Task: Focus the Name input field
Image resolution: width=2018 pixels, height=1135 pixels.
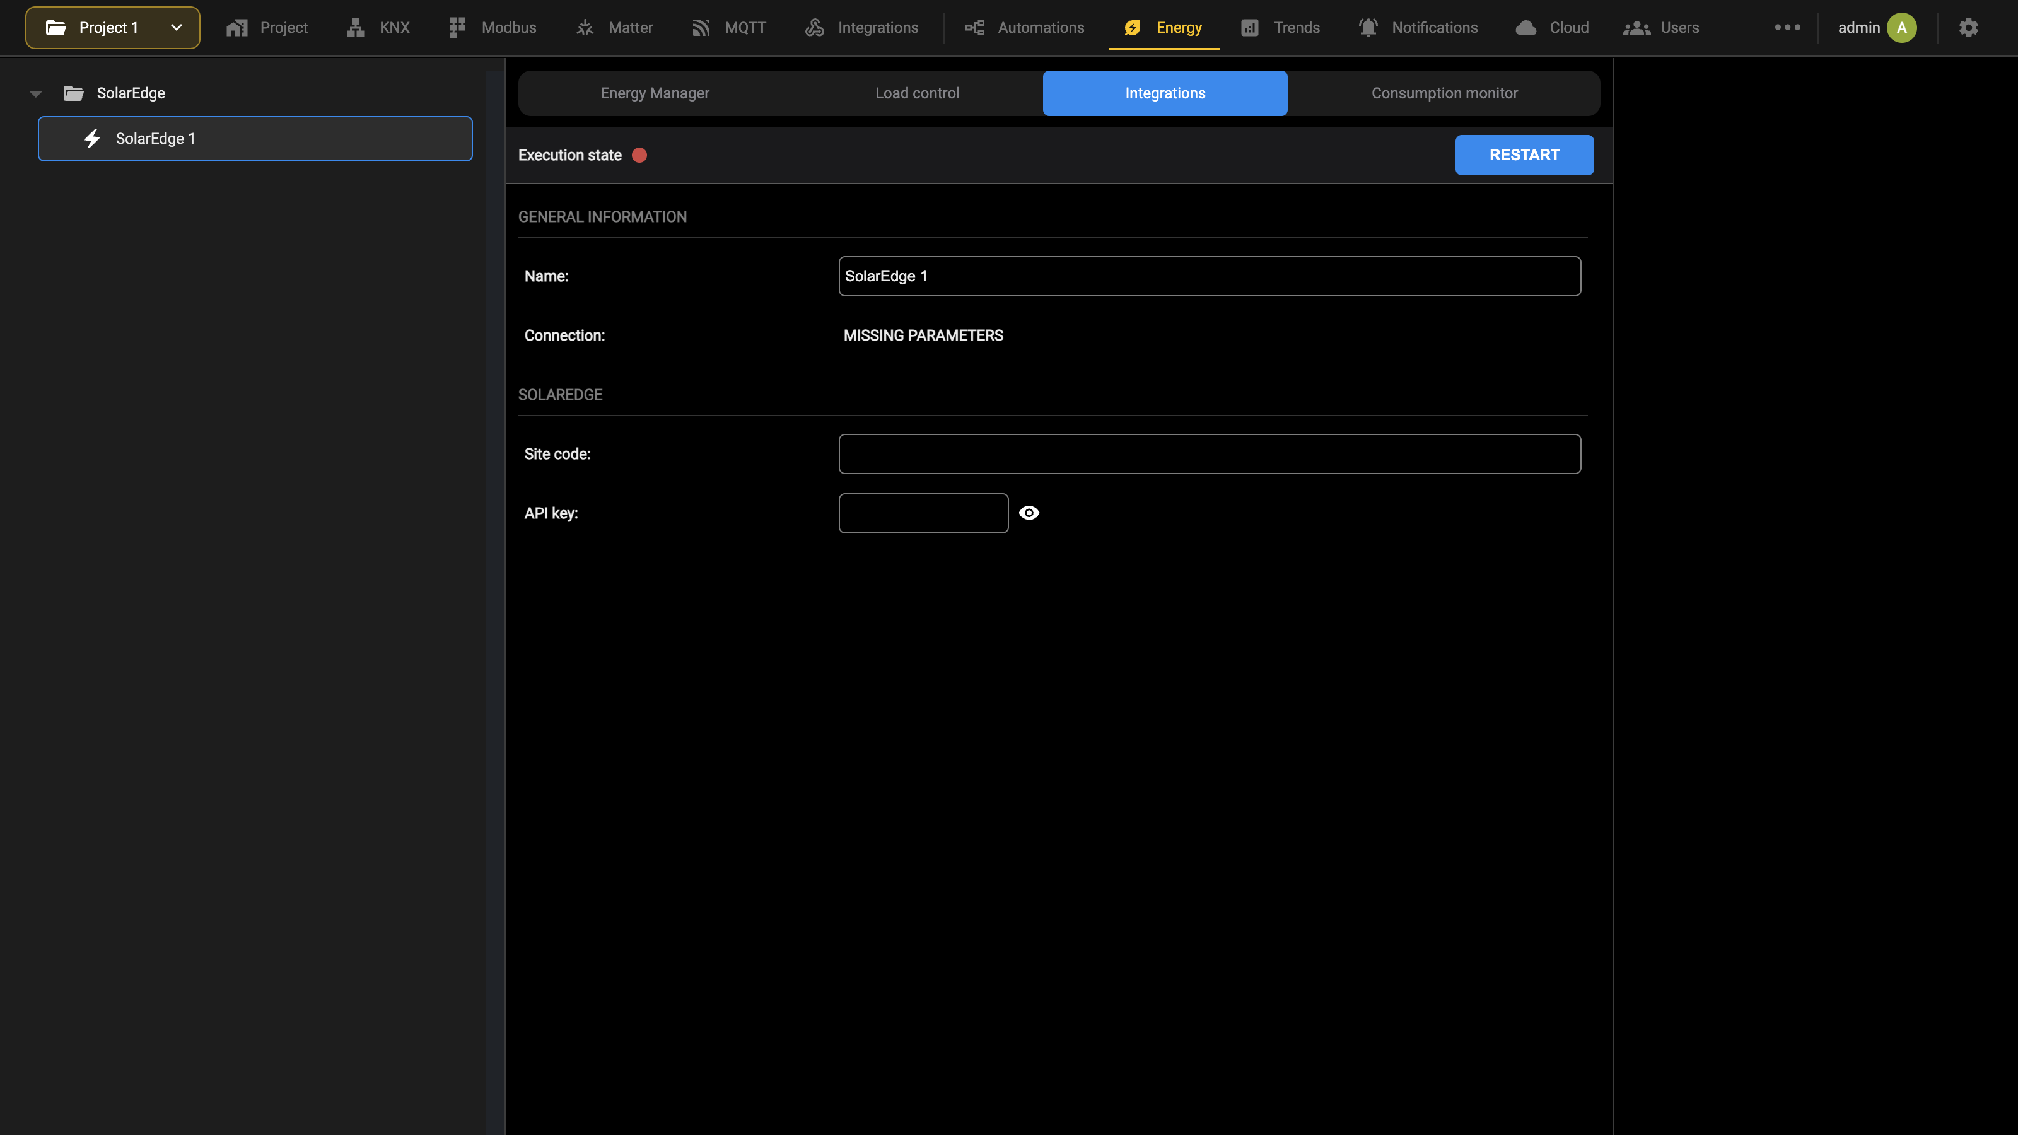Action: 1210,277
